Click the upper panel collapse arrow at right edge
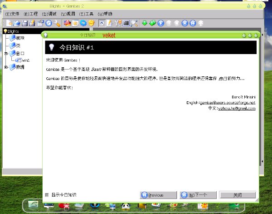This screenshot has width=272, height=214. (x=262, y=35)
